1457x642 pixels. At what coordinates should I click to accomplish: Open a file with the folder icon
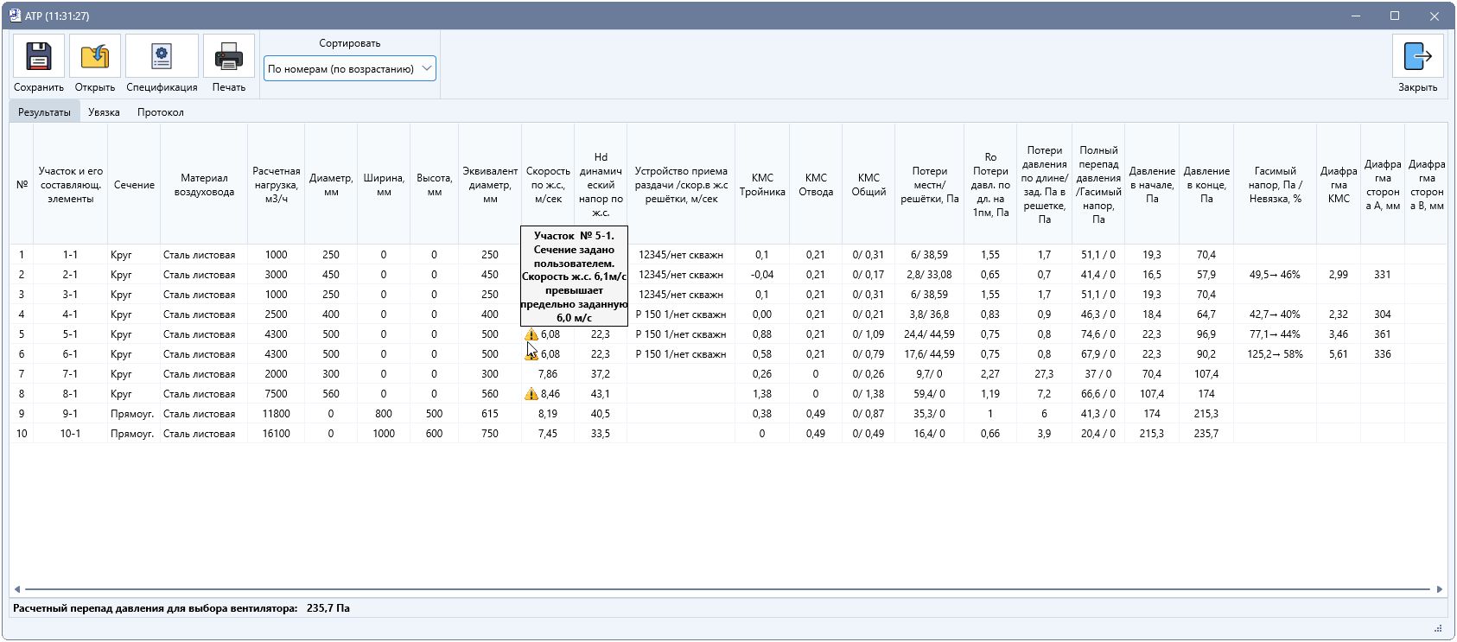coord(95,56)
